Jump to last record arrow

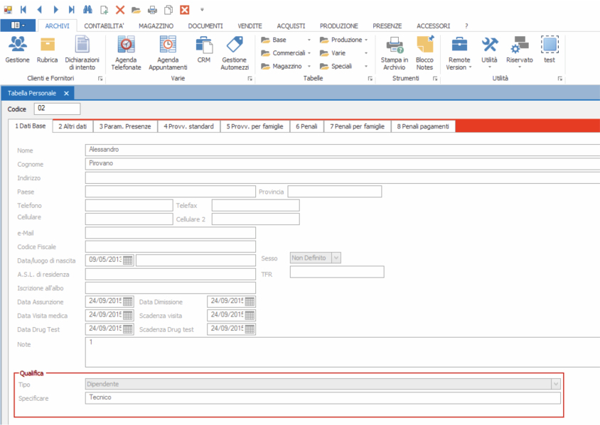tap(72, 9)
